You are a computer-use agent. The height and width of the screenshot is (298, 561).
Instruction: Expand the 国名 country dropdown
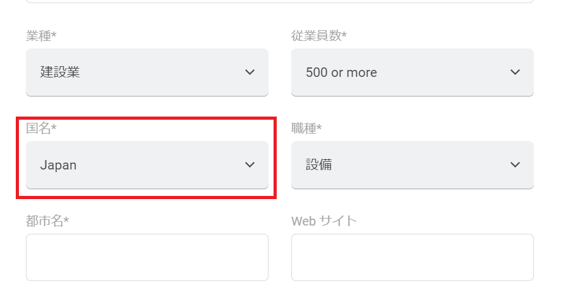pyautogui.click(x=147, y=165)
